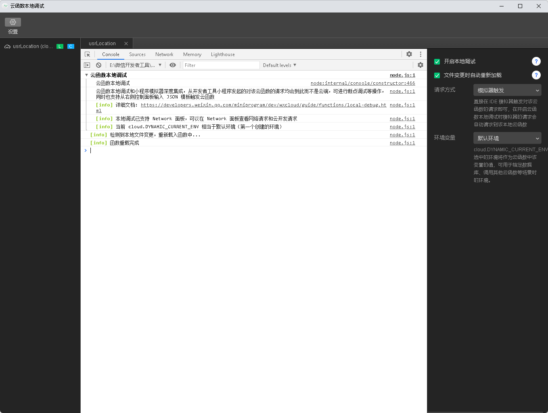Image resolution: width=548 pixels, height=413 pixels.
Task: Open console settings gear in filter bar
Action: (420, 65)
